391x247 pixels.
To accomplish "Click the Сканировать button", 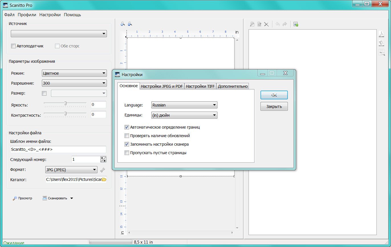I will (x=55, y=198).
